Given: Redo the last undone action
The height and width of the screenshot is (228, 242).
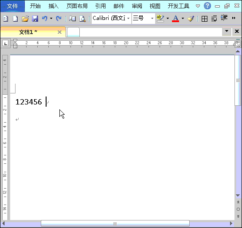Looking at the screenshot, I should click(x=59, y=19).
